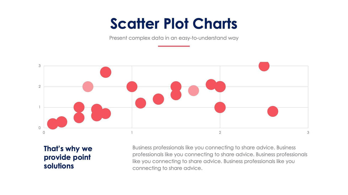This screenshot has height=195, width=348.
Task: Click the body paragraph about business professionals
Action: pos(220,158)
